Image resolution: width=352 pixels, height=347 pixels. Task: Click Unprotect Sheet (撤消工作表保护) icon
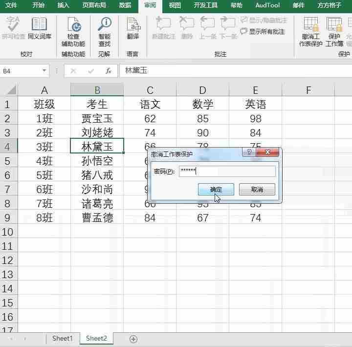click(311, 32)
